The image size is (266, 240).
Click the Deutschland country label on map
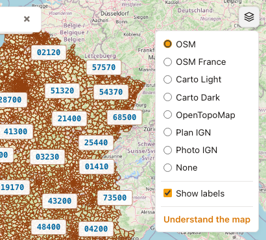[195, 10]
